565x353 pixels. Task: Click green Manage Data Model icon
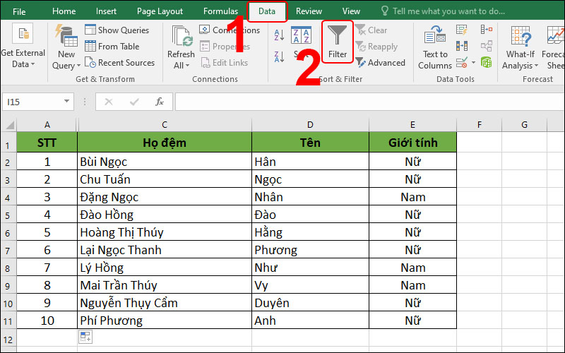pos(486,63)
